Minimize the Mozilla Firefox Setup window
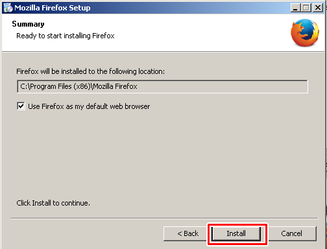 click(295, 8)
